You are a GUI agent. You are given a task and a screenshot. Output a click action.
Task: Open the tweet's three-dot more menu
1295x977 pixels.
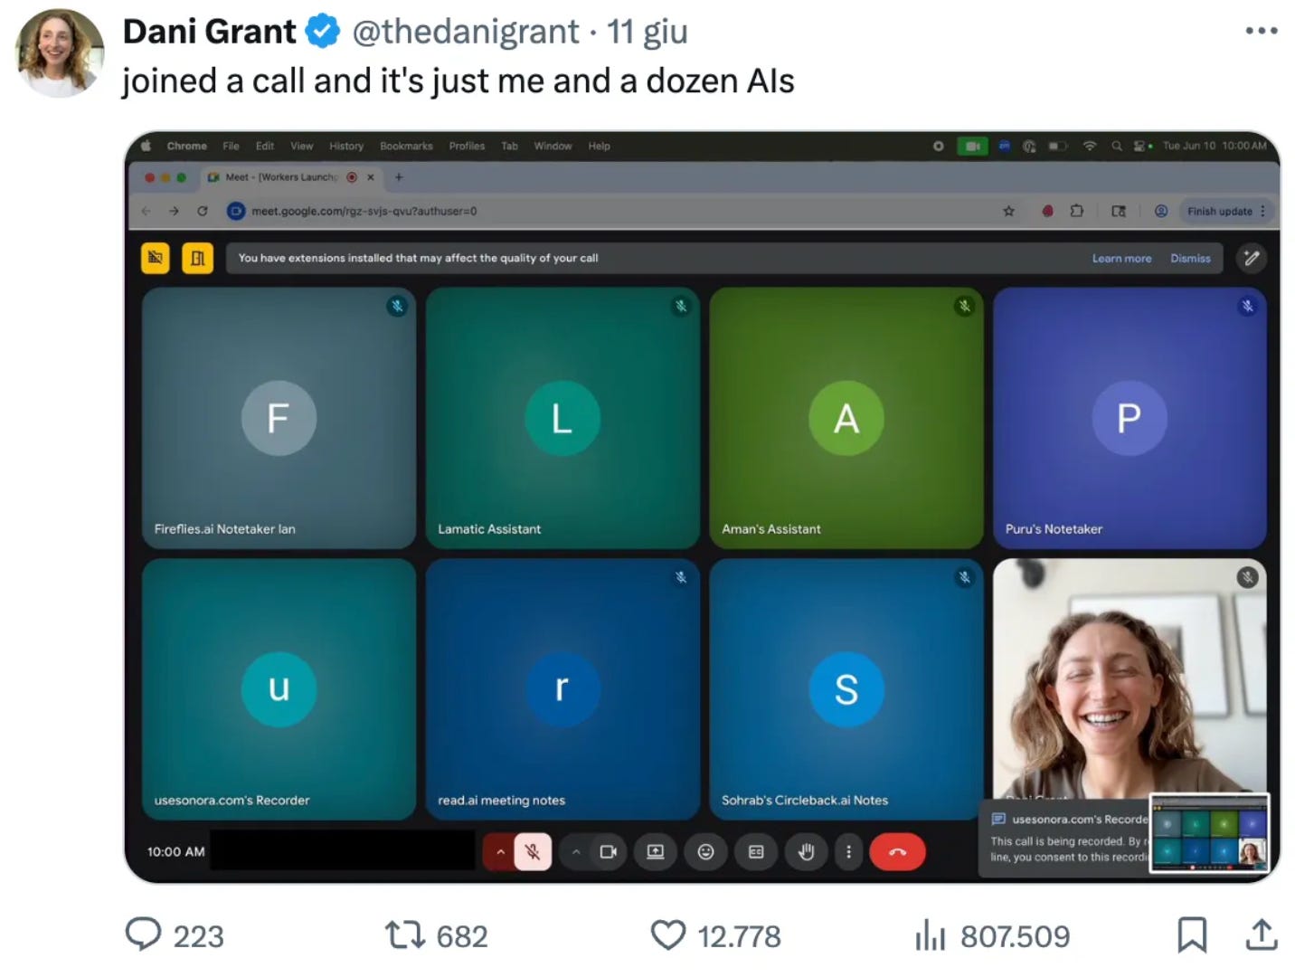(1261, 31)
